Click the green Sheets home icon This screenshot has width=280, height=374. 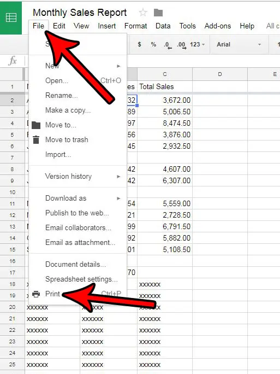coord(11,17)
